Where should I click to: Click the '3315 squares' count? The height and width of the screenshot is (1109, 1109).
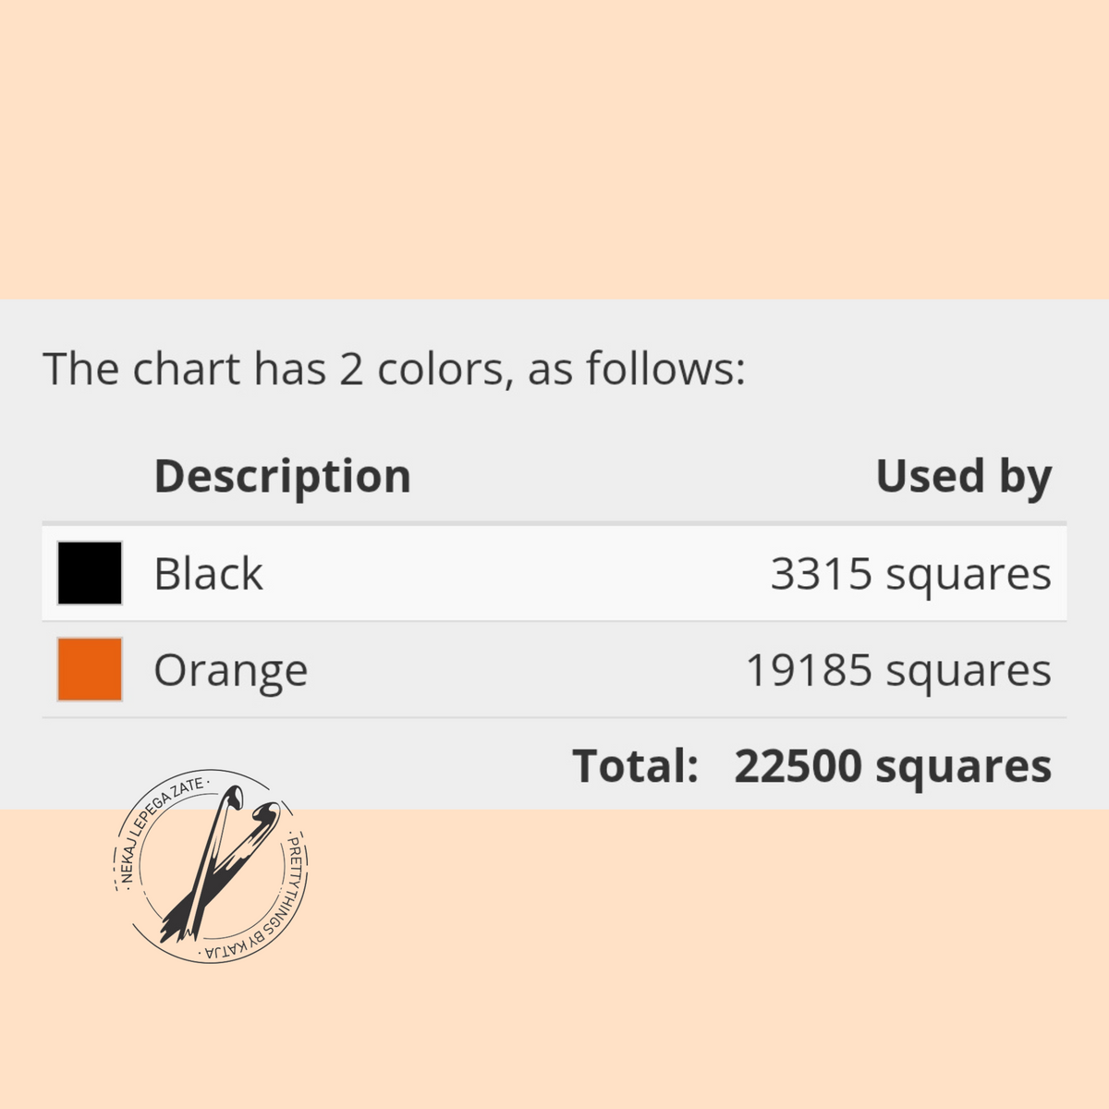click(x=911, y=575)
